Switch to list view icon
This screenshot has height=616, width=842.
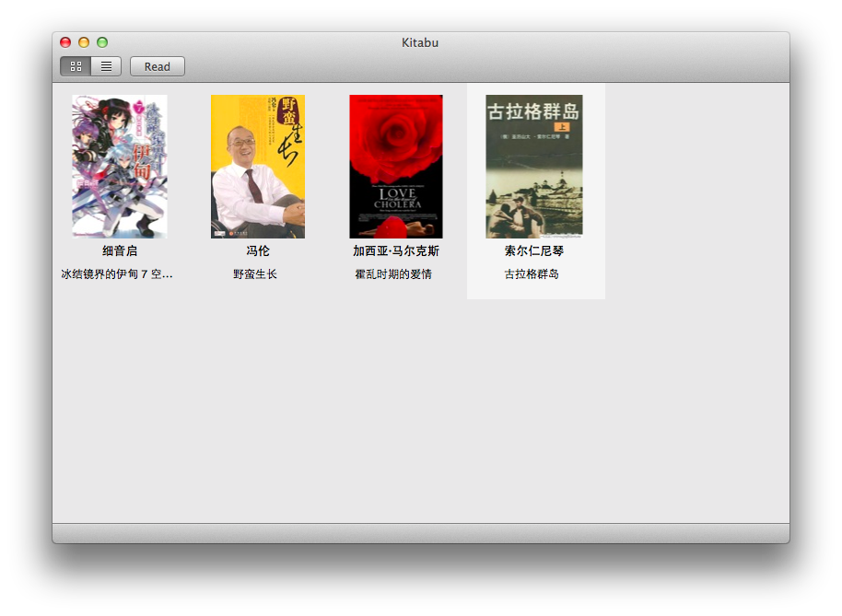(106, 66)
